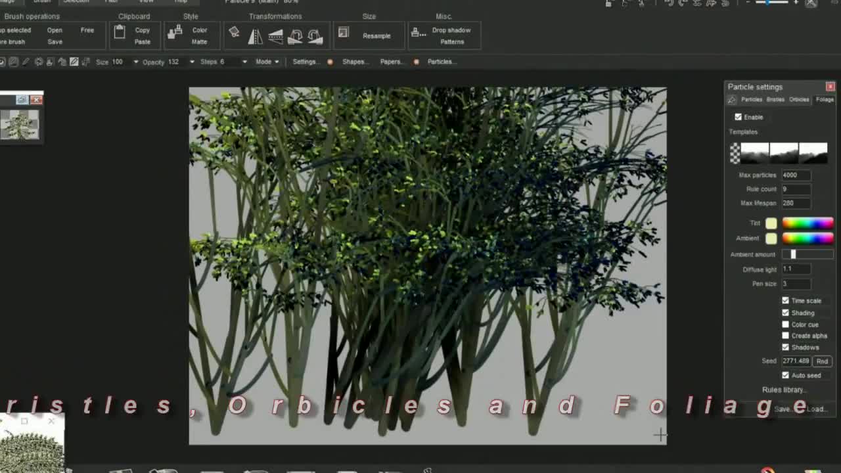
Task: Toggle the Color cue checkbox
Action: pos(785,325)
